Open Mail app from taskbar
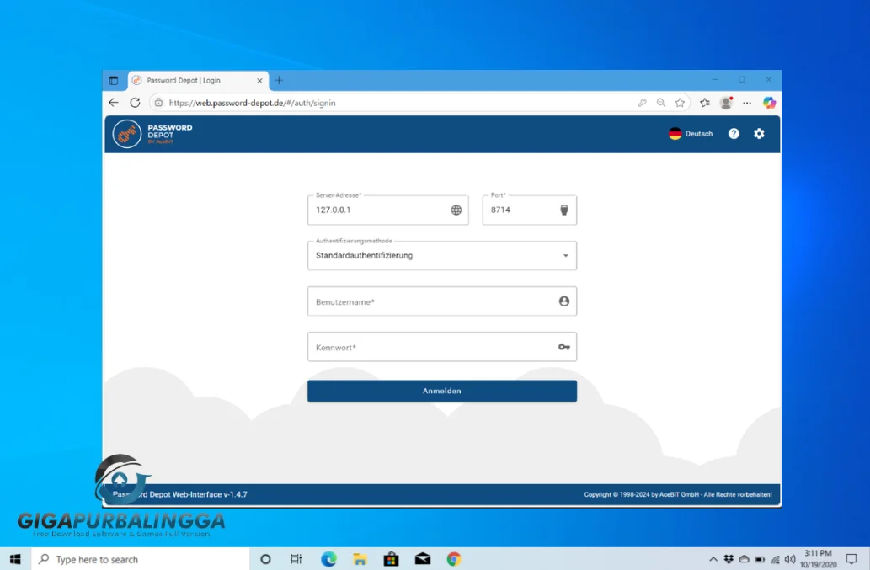This screenshot has width=870, height=570. tap(423, 559)
